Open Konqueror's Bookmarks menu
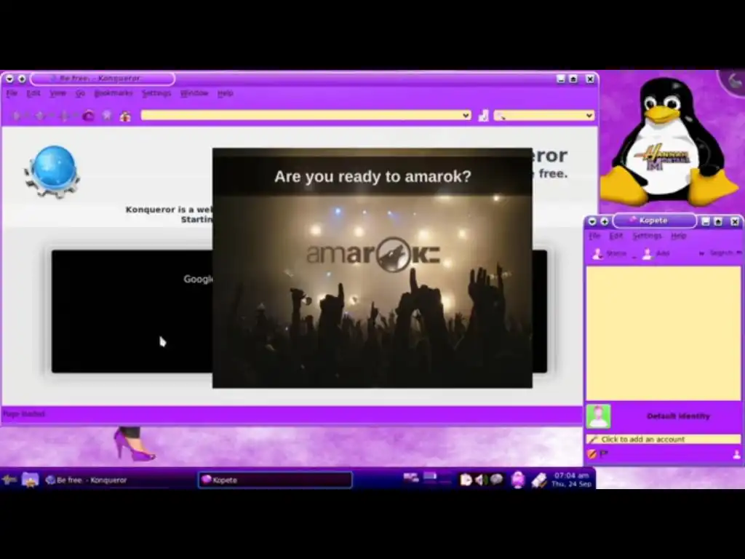This screenshot has height=559, width=745. click(113, 93)
